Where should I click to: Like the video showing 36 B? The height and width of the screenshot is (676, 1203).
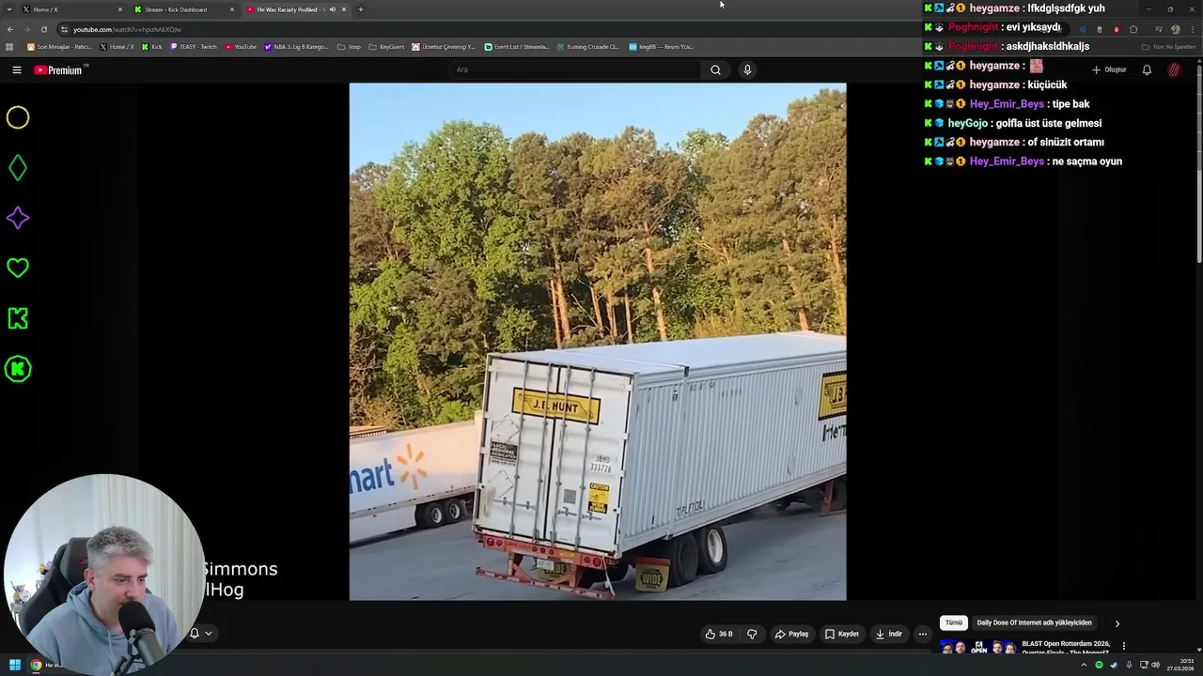(x=719, y=634)
